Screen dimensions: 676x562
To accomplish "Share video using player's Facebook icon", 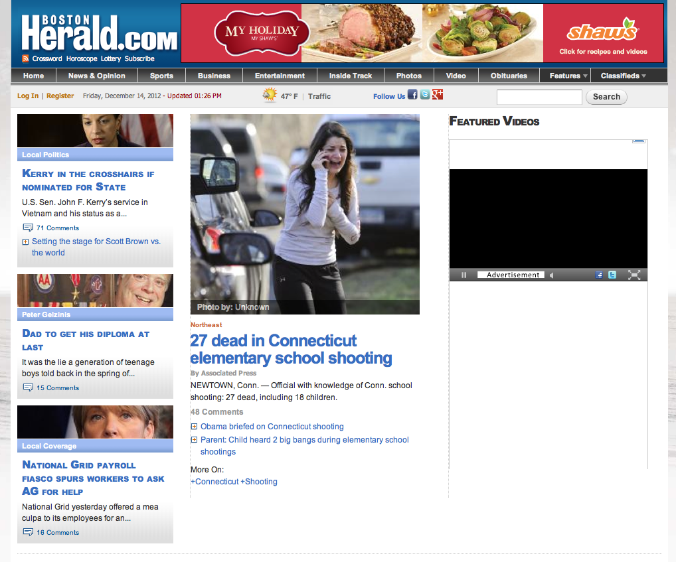I will tap(599, 275).
